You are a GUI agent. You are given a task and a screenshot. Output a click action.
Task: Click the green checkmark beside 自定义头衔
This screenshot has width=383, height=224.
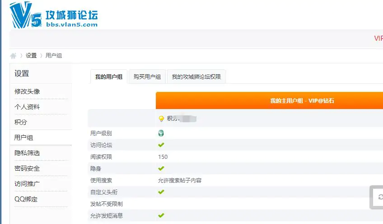pyautogui.click(x=161, y=192)
